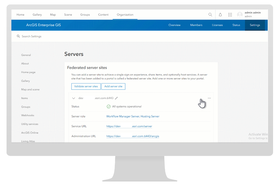Open the Administration URL link

point(133,136)
